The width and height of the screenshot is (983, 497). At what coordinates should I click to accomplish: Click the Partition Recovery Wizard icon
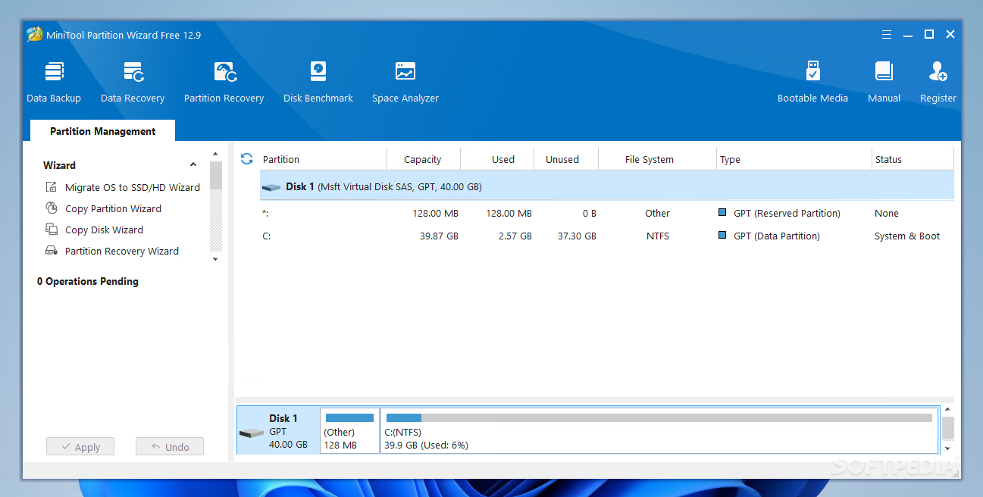52,251
